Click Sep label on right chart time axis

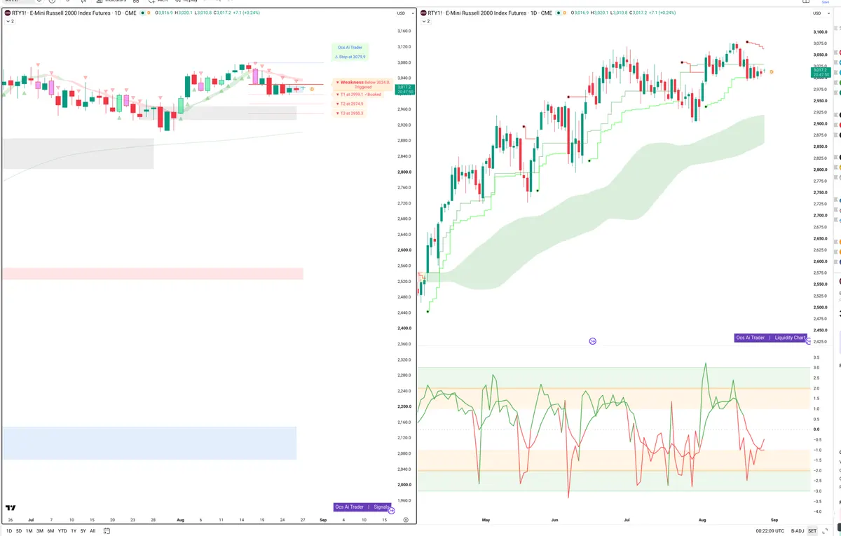(x=774, y=520)
